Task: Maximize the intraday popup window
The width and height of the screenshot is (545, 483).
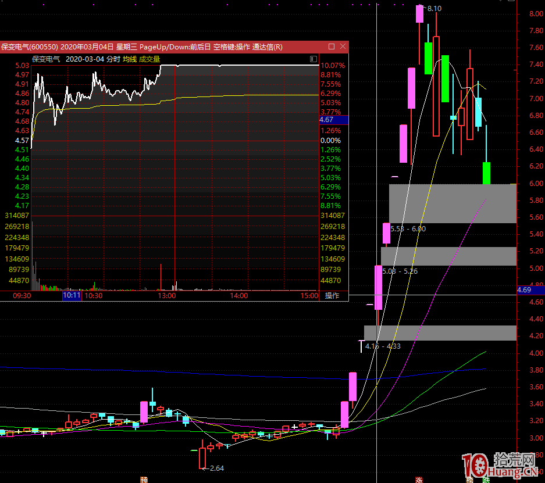Action: click(332, 46)
